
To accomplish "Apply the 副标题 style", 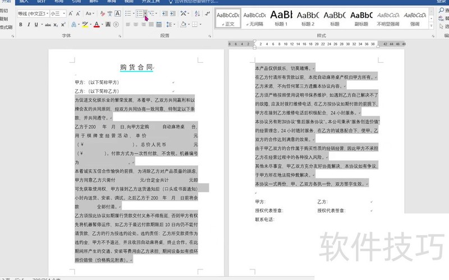I will coord(361,19).
